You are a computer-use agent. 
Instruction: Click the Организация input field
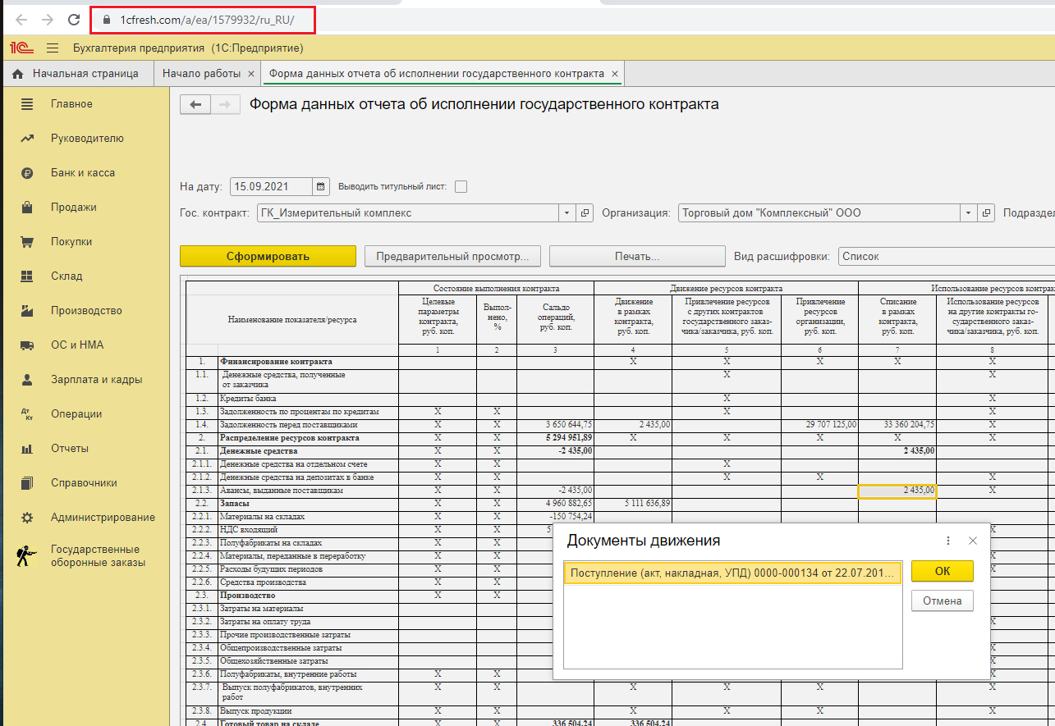tap(819, 213)
